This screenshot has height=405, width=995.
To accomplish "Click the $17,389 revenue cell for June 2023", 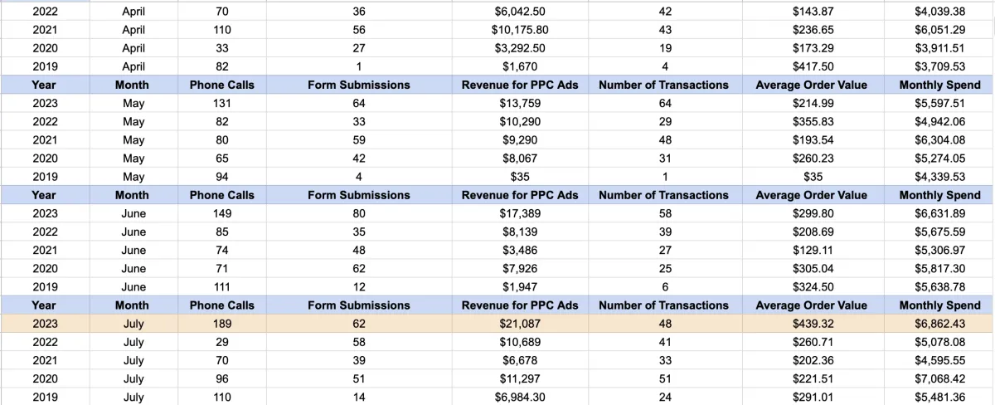I will click(x=520, y=213).
